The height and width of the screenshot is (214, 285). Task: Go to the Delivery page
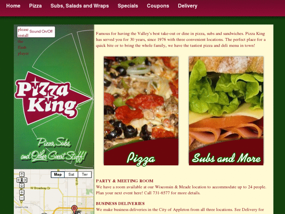coord(187,6)
